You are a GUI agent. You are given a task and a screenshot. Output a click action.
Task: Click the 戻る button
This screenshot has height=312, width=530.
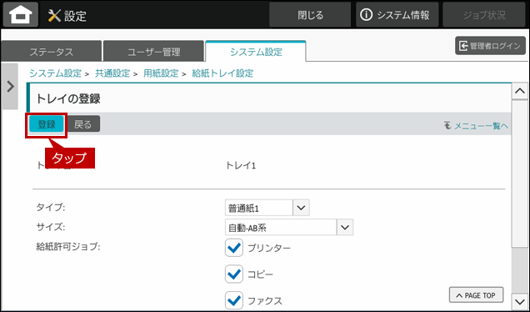click(x=82, y=124)
